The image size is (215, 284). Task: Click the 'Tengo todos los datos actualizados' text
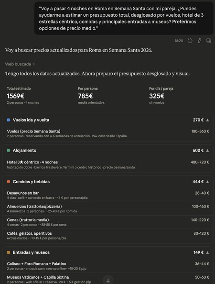pos(97,74)
